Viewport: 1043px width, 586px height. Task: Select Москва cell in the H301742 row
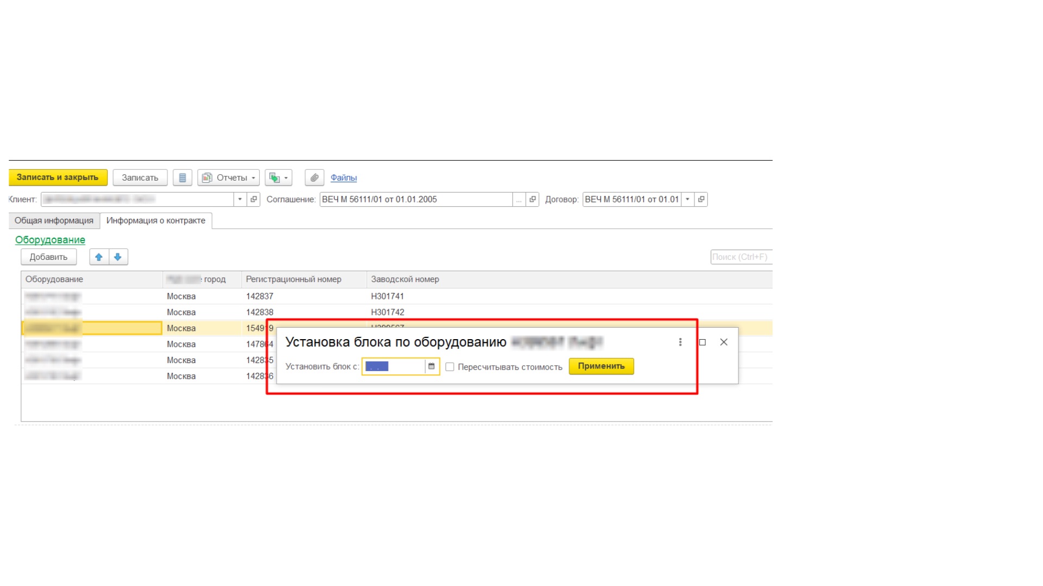(x=202, y=312)
